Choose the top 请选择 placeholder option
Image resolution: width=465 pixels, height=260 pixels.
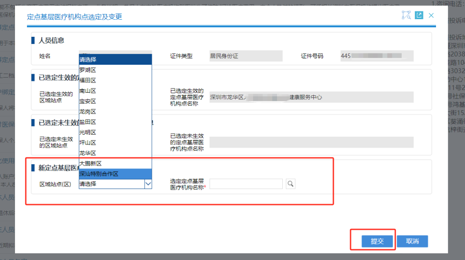click(x=88, y=59)
